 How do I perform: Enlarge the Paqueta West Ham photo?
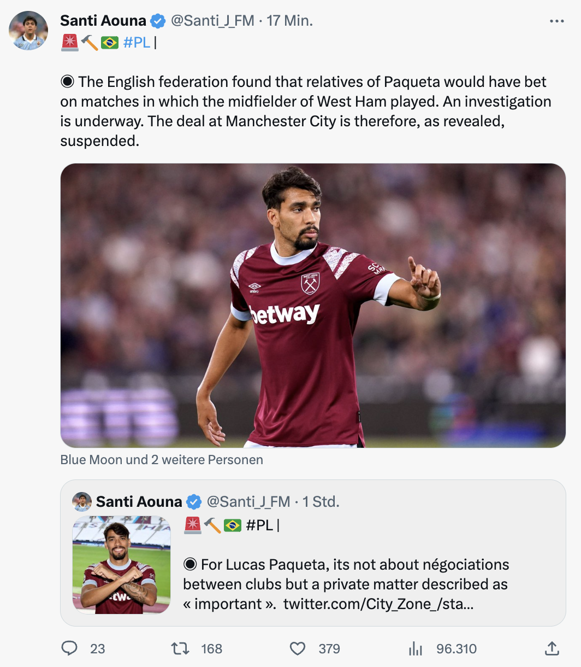(313, 305)
